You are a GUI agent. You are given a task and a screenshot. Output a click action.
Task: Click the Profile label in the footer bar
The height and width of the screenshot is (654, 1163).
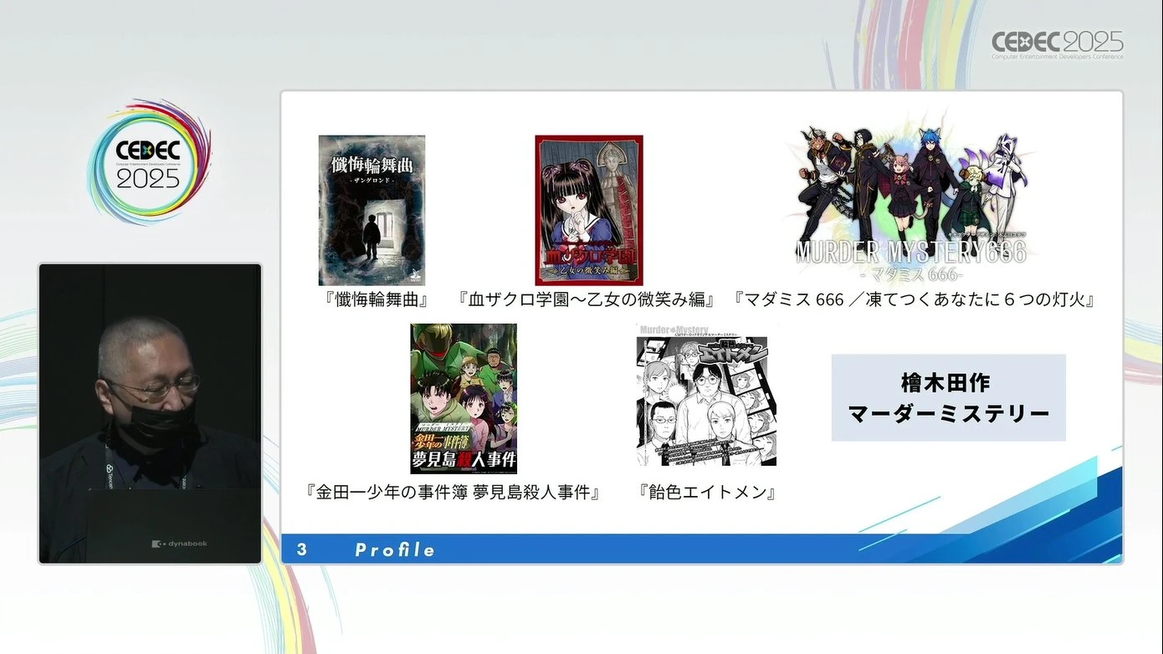(395, 549)
